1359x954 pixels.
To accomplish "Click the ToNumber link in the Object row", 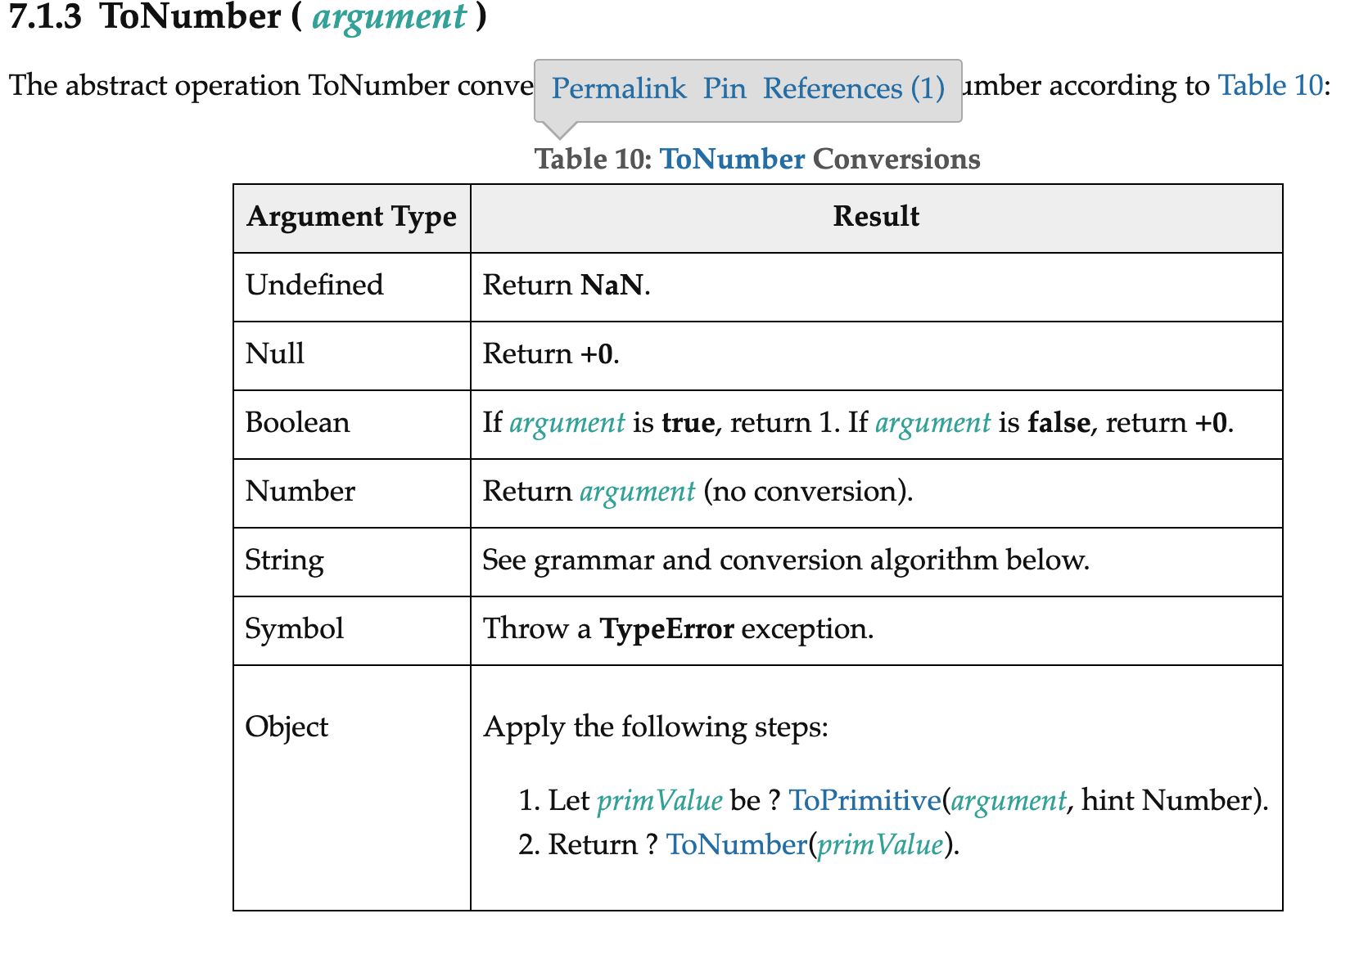I will coord(736,844).
